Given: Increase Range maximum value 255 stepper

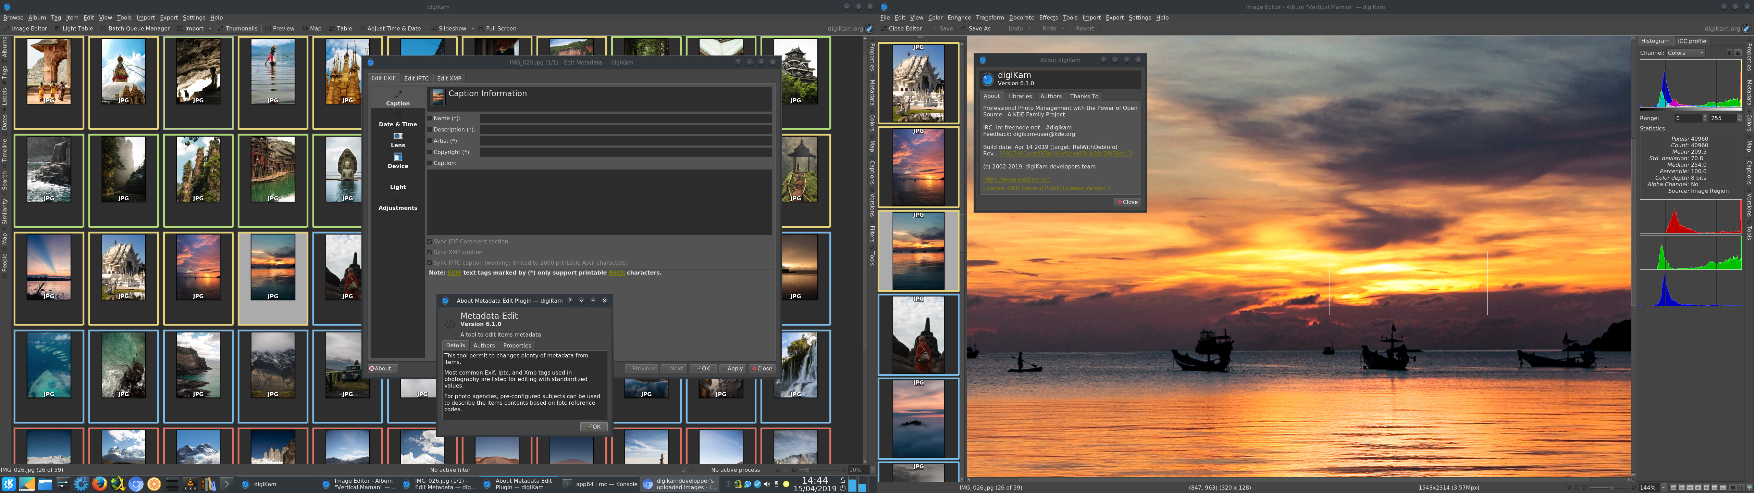Looking at the screenshot, I should [x=1739, y=116].
